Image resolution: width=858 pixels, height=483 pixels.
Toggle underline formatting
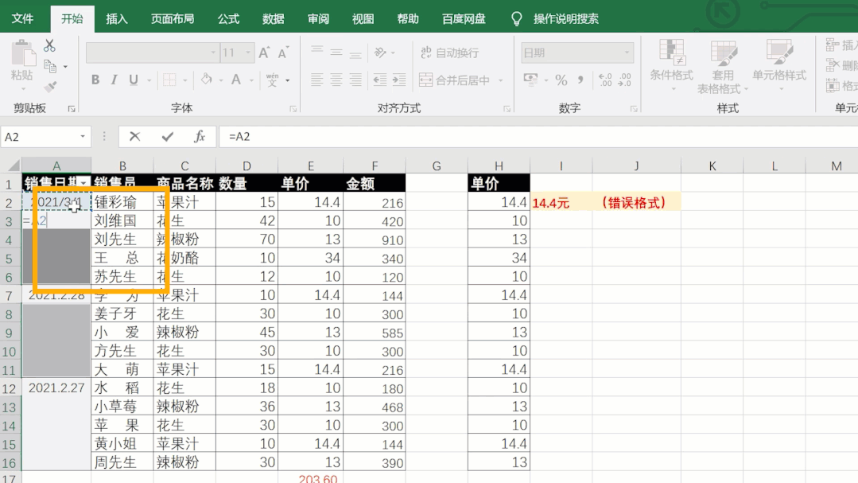click(133, 80)
